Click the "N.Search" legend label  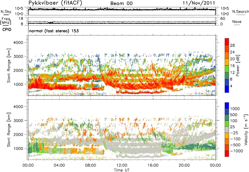click(240, 11)
